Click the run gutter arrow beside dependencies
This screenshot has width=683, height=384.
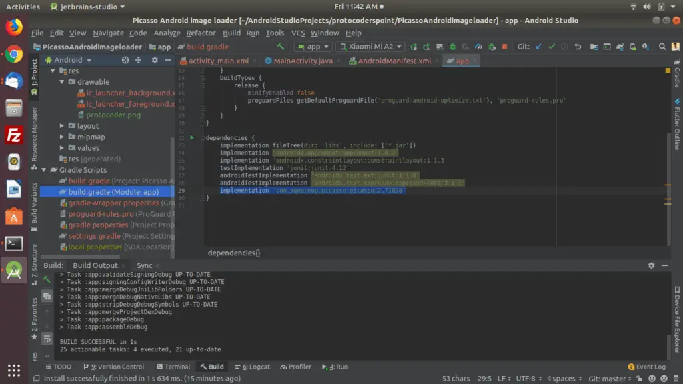point(191,137)
